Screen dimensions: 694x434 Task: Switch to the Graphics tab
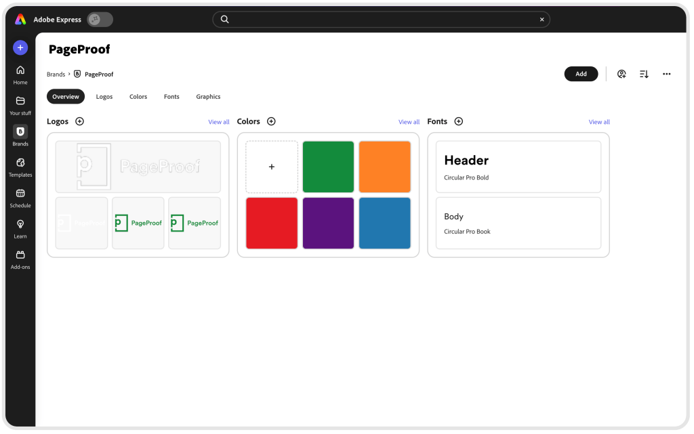(208, 97)
